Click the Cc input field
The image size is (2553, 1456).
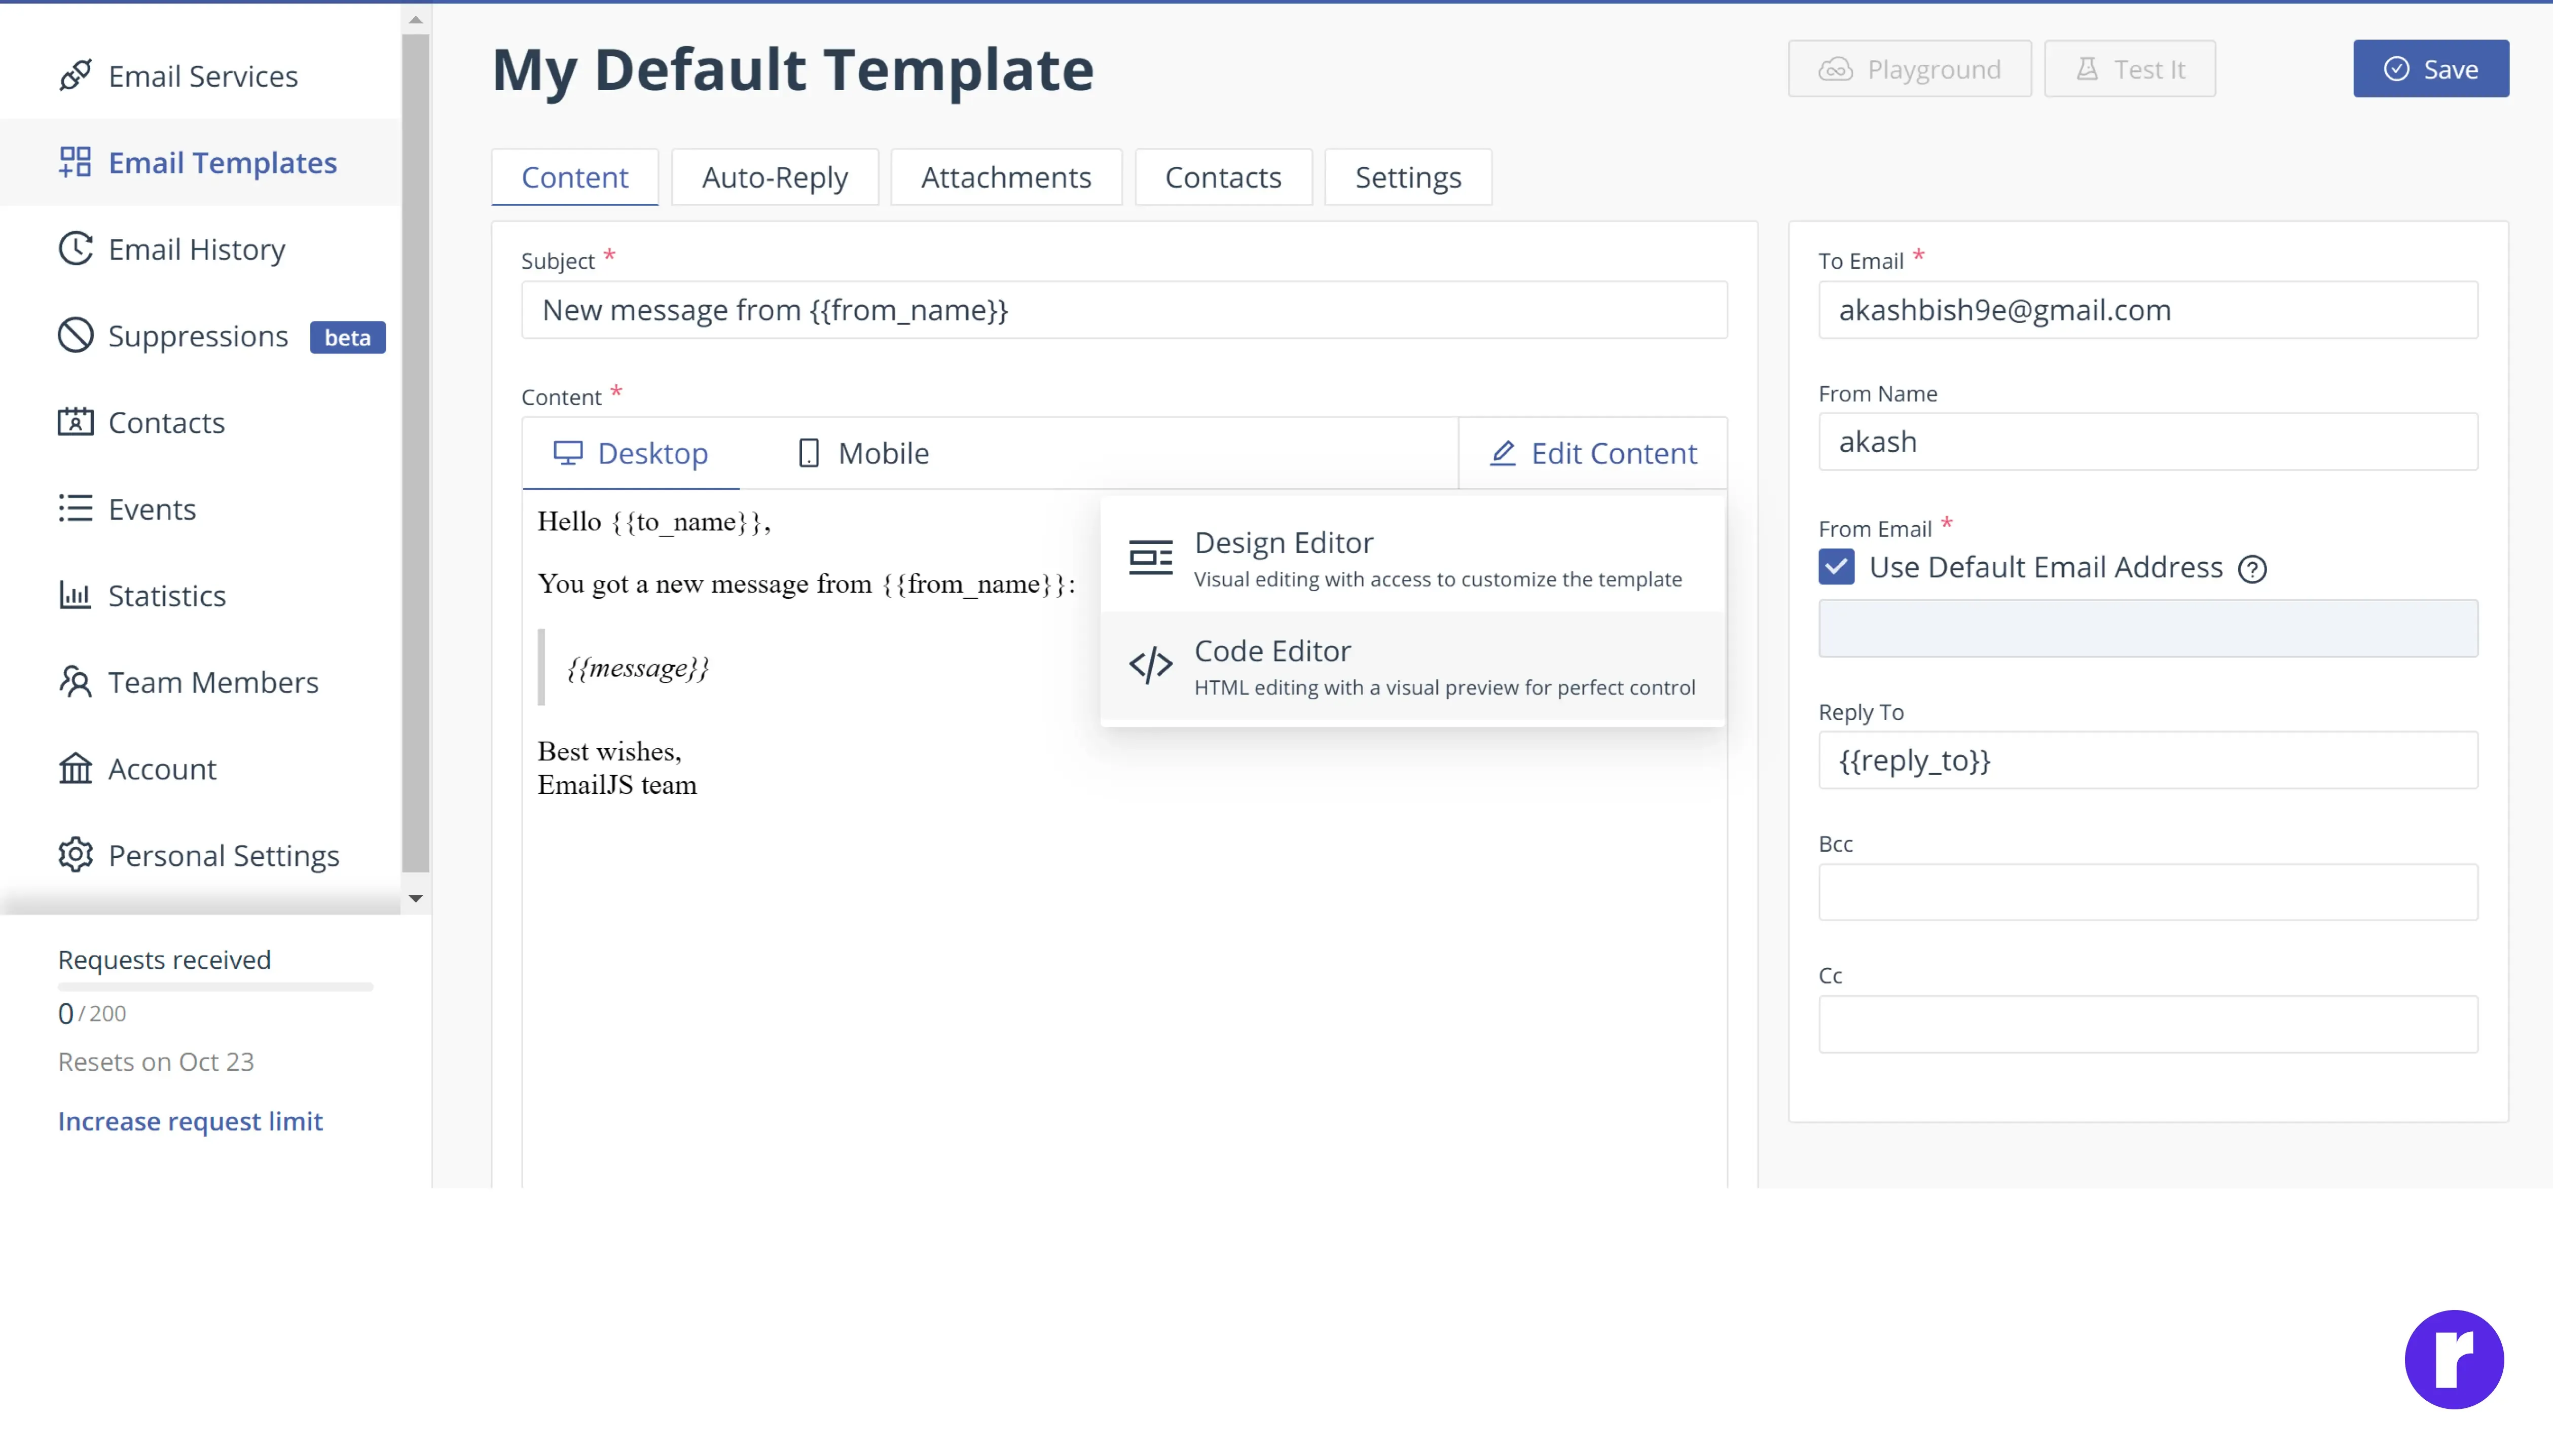click(x=2147, y=1024)
